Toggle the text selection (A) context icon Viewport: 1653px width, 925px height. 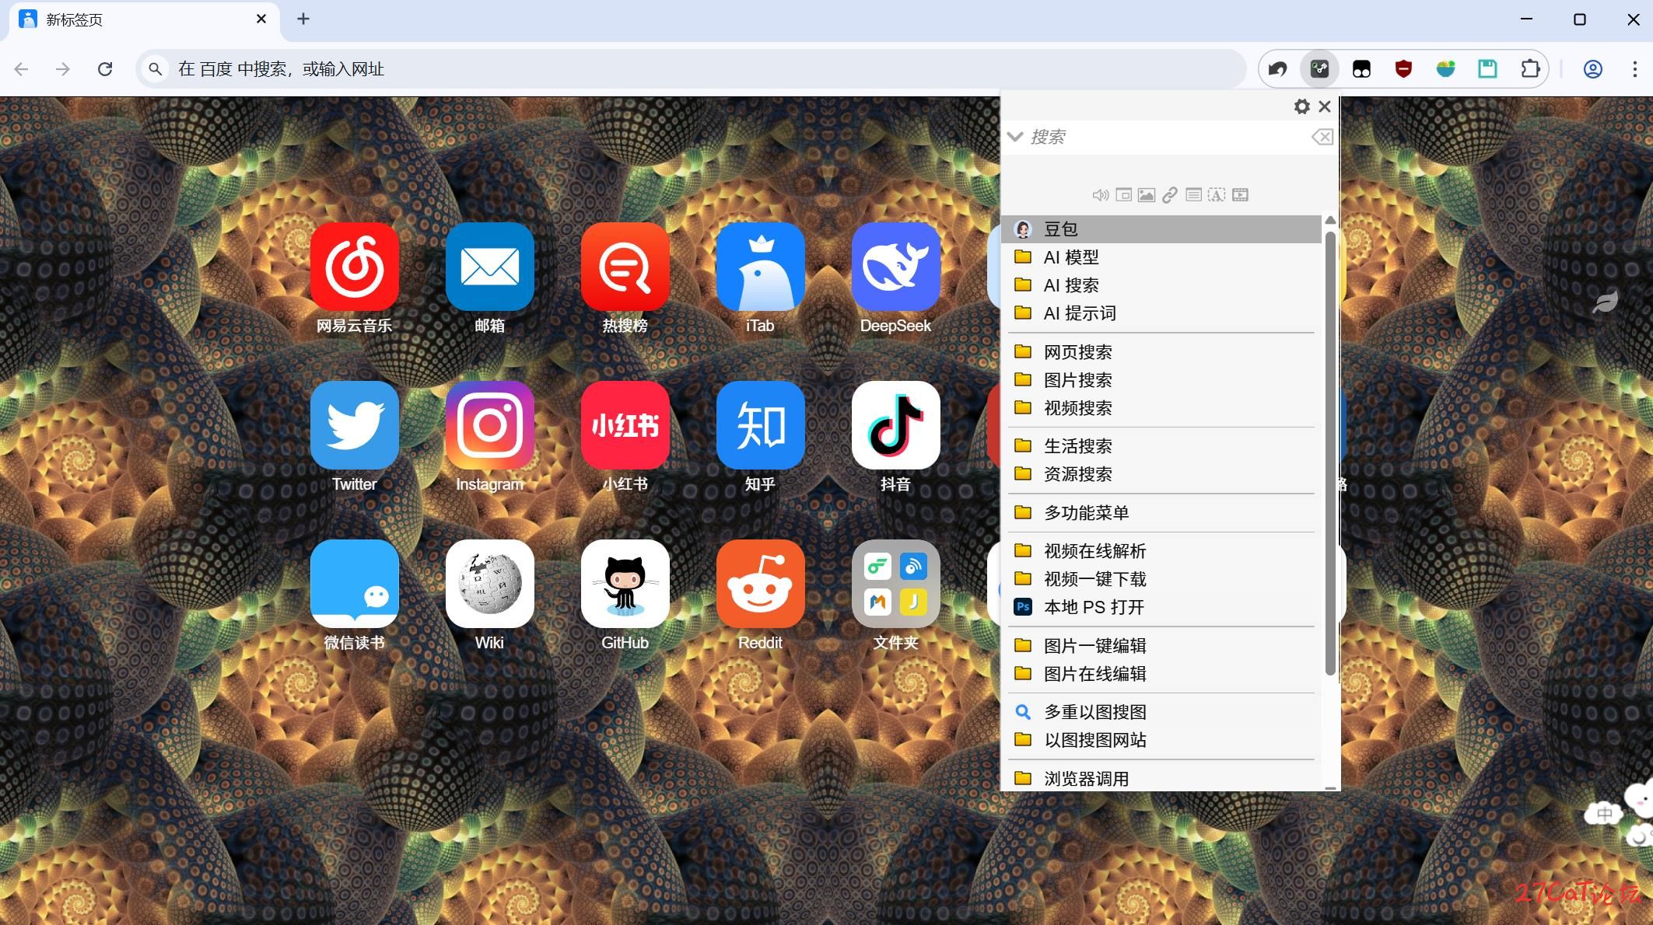(1217, 195)
